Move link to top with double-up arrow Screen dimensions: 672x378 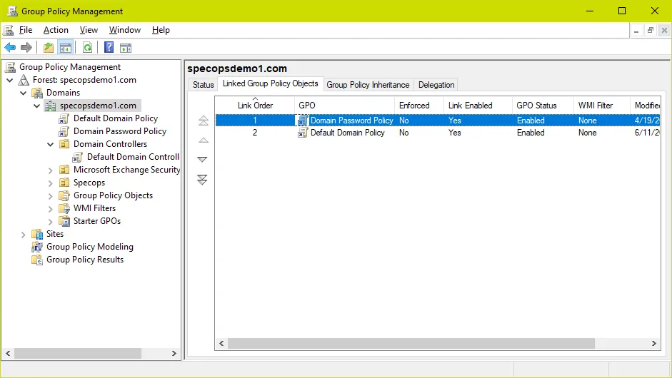click(x=203, y=121)
